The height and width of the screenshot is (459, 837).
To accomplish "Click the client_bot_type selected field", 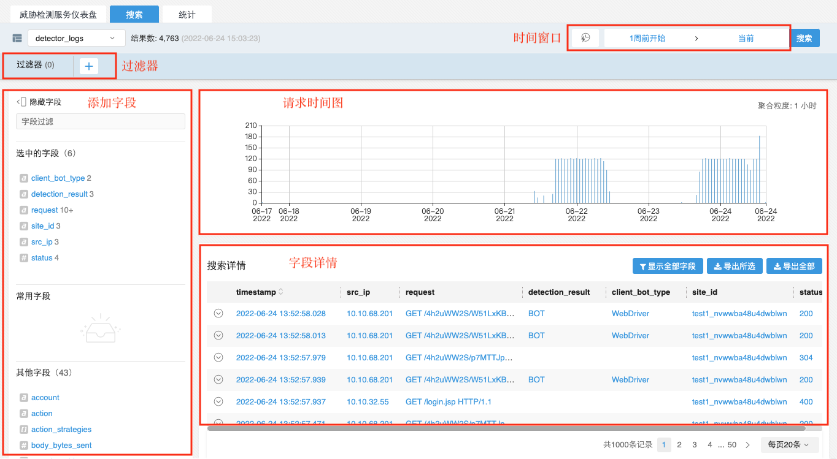I will tap(58, 178).
